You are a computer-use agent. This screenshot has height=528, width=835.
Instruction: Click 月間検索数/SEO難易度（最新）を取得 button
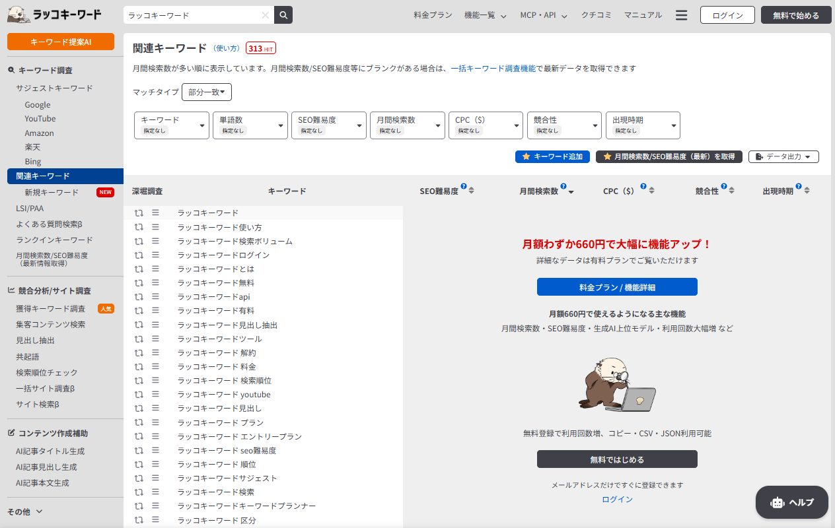click(669, 156)
